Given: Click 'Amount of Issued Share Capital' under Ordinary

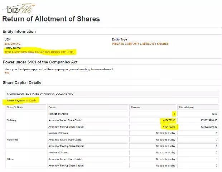Looking at the screenshot, I should pyautogui.click(x=65, y=120).
